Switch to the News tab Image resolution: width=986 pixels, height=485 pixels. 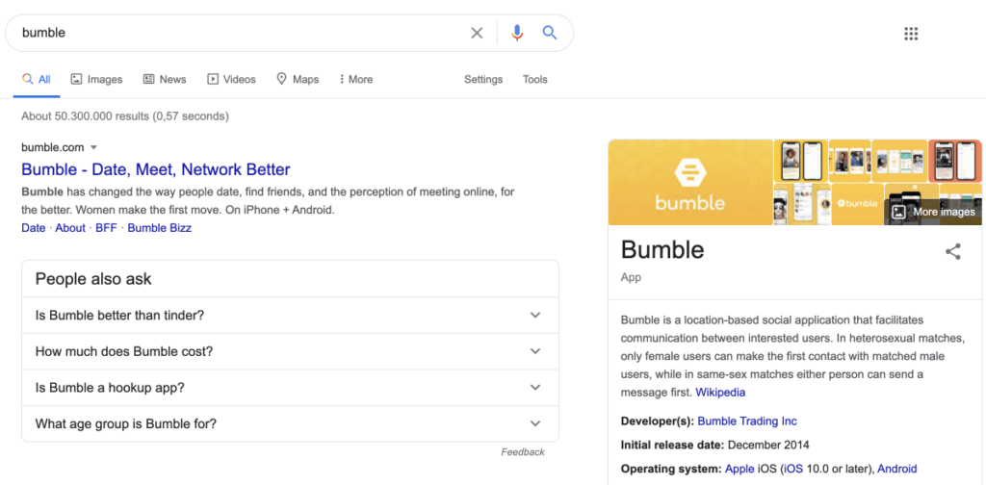pos(165,80)
